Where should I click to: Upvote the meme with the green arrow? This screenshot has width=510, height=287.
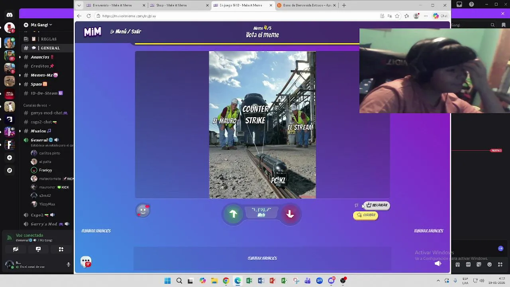(x=233, y=214)
